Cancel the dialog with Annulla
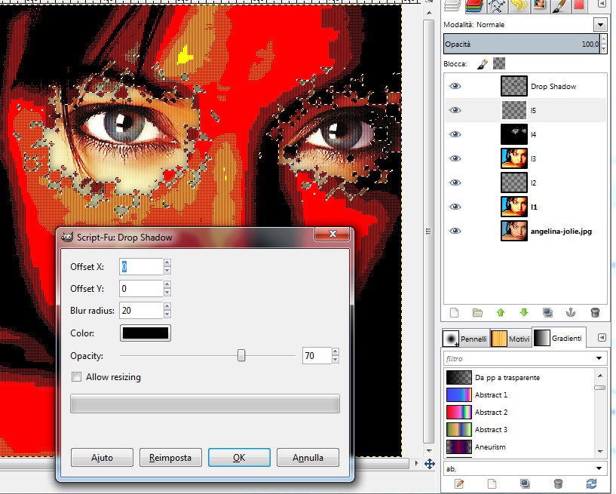Image resolution: width=616 pixels, height=494 pixels. pos(308,458)
